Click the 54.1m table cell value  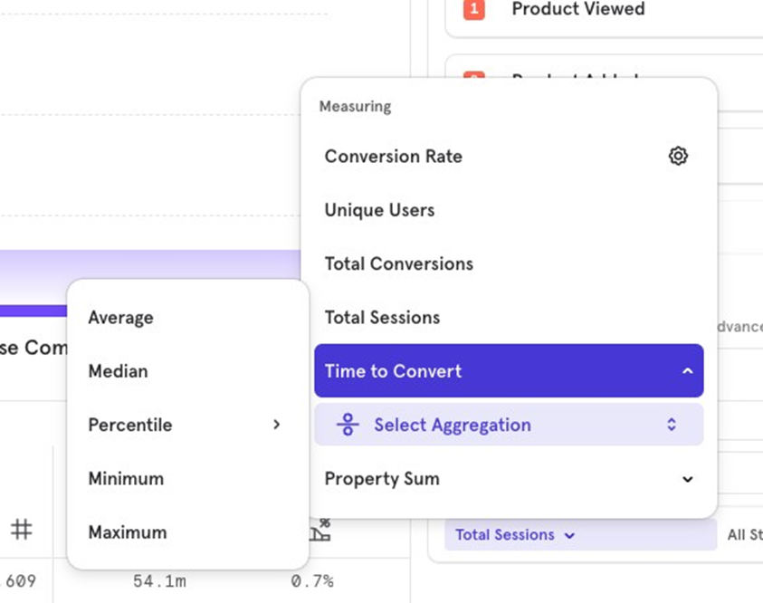click(x=160, y=581)
